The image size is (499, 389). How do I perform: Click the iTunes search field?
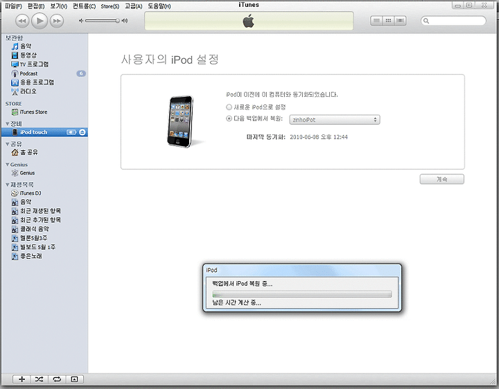tap(453, 21)
